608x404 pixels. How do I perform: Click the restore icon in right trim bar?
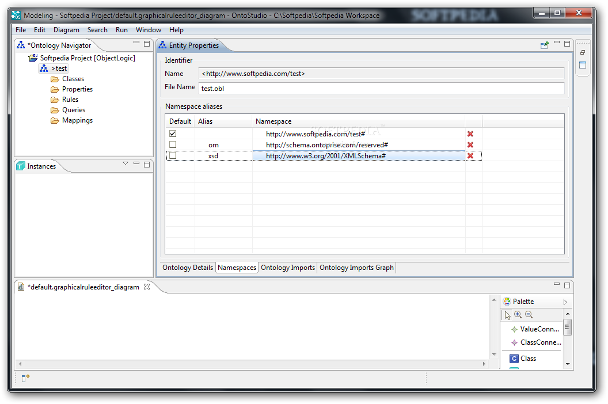click(x=583, y=52)
